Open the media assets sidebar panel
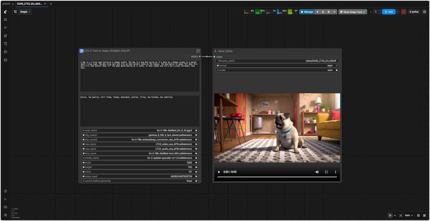Image resolution: width=430 pixels, height=221 pixels. coord(5,19)
